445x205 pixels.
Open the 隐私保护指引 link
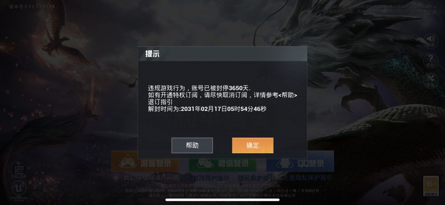pos(256,178)
